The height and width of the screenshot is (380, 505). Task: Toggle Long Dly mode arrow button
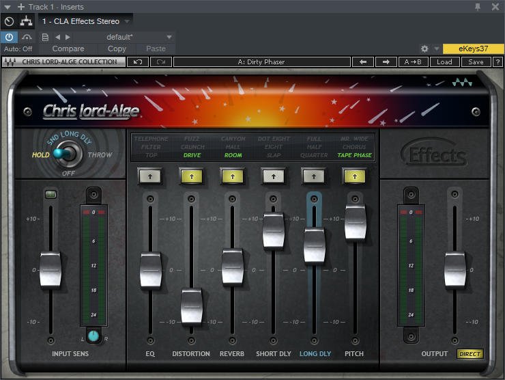[314, 176]
